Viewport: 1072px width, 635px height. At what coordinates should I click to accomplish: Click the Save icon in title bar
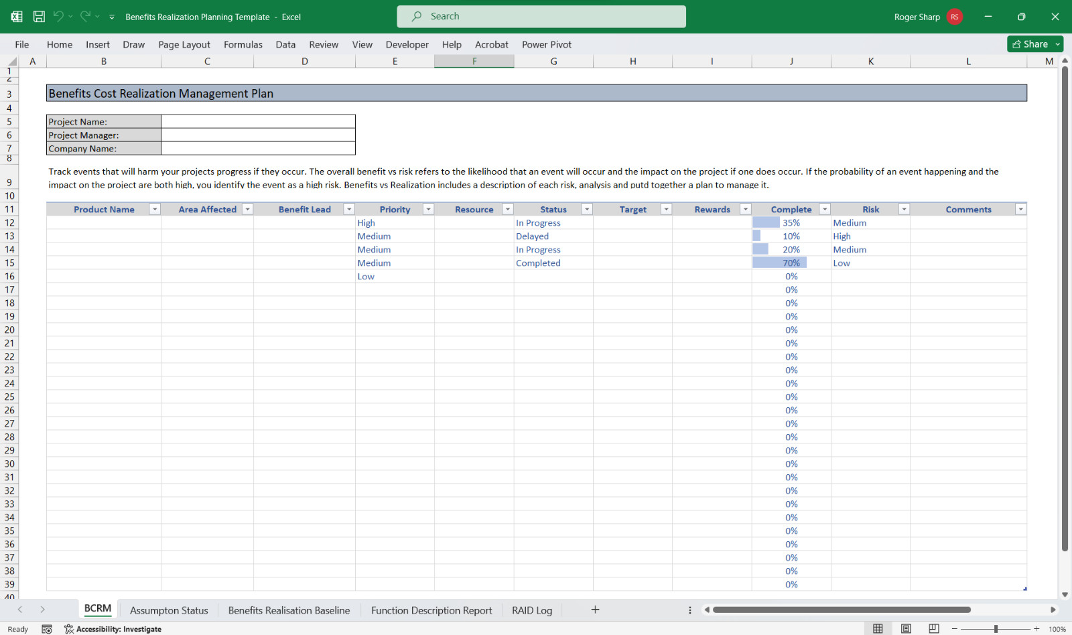point(39,17)
